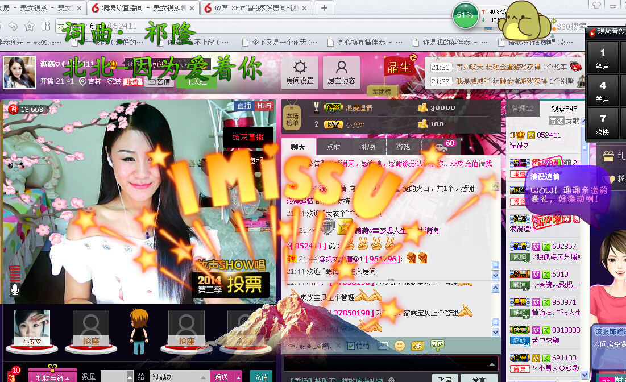Sort audience list by 等级 level
The height and width of the screenshot is (382, 626).
pyautogui.click(x=556, y=121)
